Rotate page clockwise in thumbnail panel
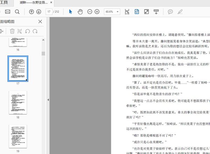This screenshot has height=154, width=210. point(35,31)
